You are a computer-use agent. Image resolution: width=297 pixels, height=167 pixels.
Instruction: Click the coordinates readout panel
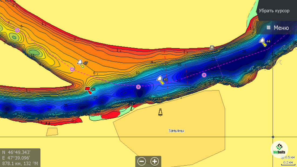coord(20,158)
